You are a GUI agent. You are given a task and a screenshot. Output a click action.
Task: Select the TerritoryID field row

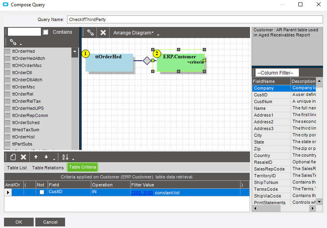pos(284,176)
